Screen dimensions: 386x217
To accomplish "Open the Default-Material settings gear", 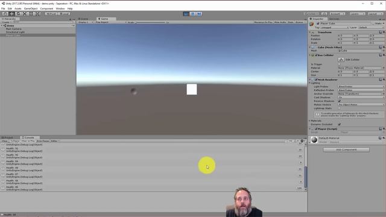I will (x=384, y=138).
